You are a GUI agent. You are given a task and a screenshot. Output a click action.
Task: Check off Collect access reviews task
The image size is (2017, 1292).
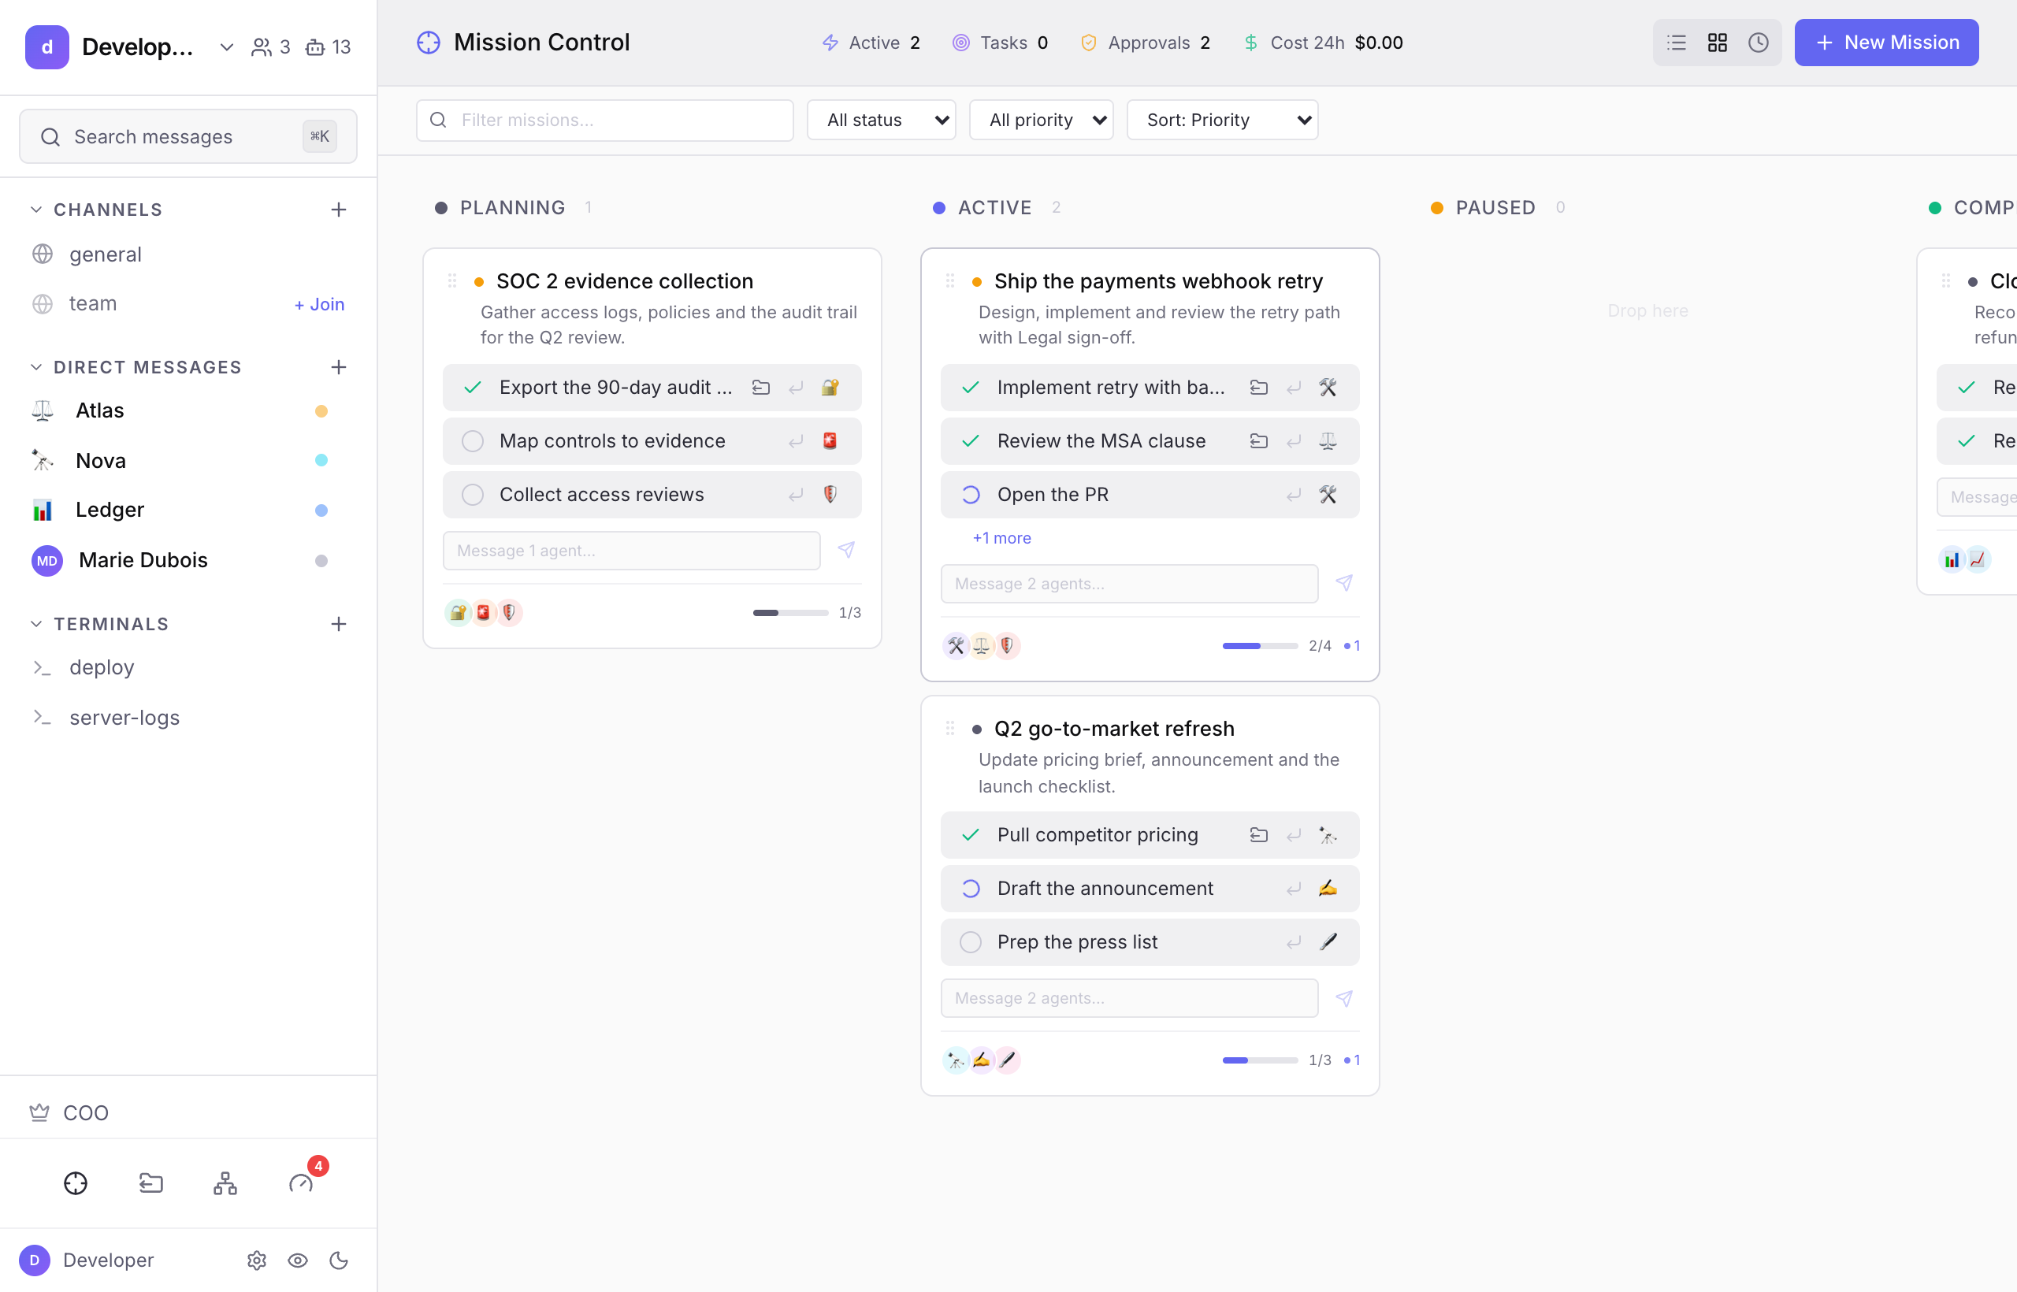(474, 495)
